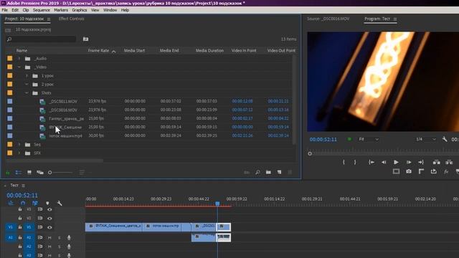Sort by Media Duration column header
This screenshot has height=258, width=459.
coord(209,51)
